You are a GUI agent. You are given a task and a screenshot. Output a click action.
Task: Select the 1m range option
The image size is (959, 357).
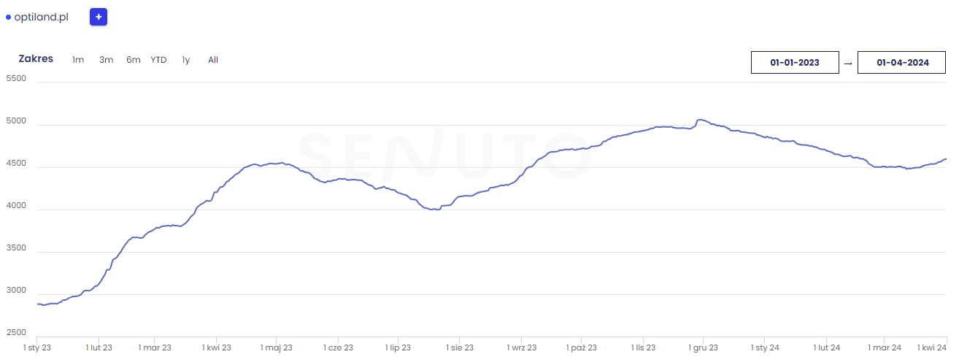point(78,60)
